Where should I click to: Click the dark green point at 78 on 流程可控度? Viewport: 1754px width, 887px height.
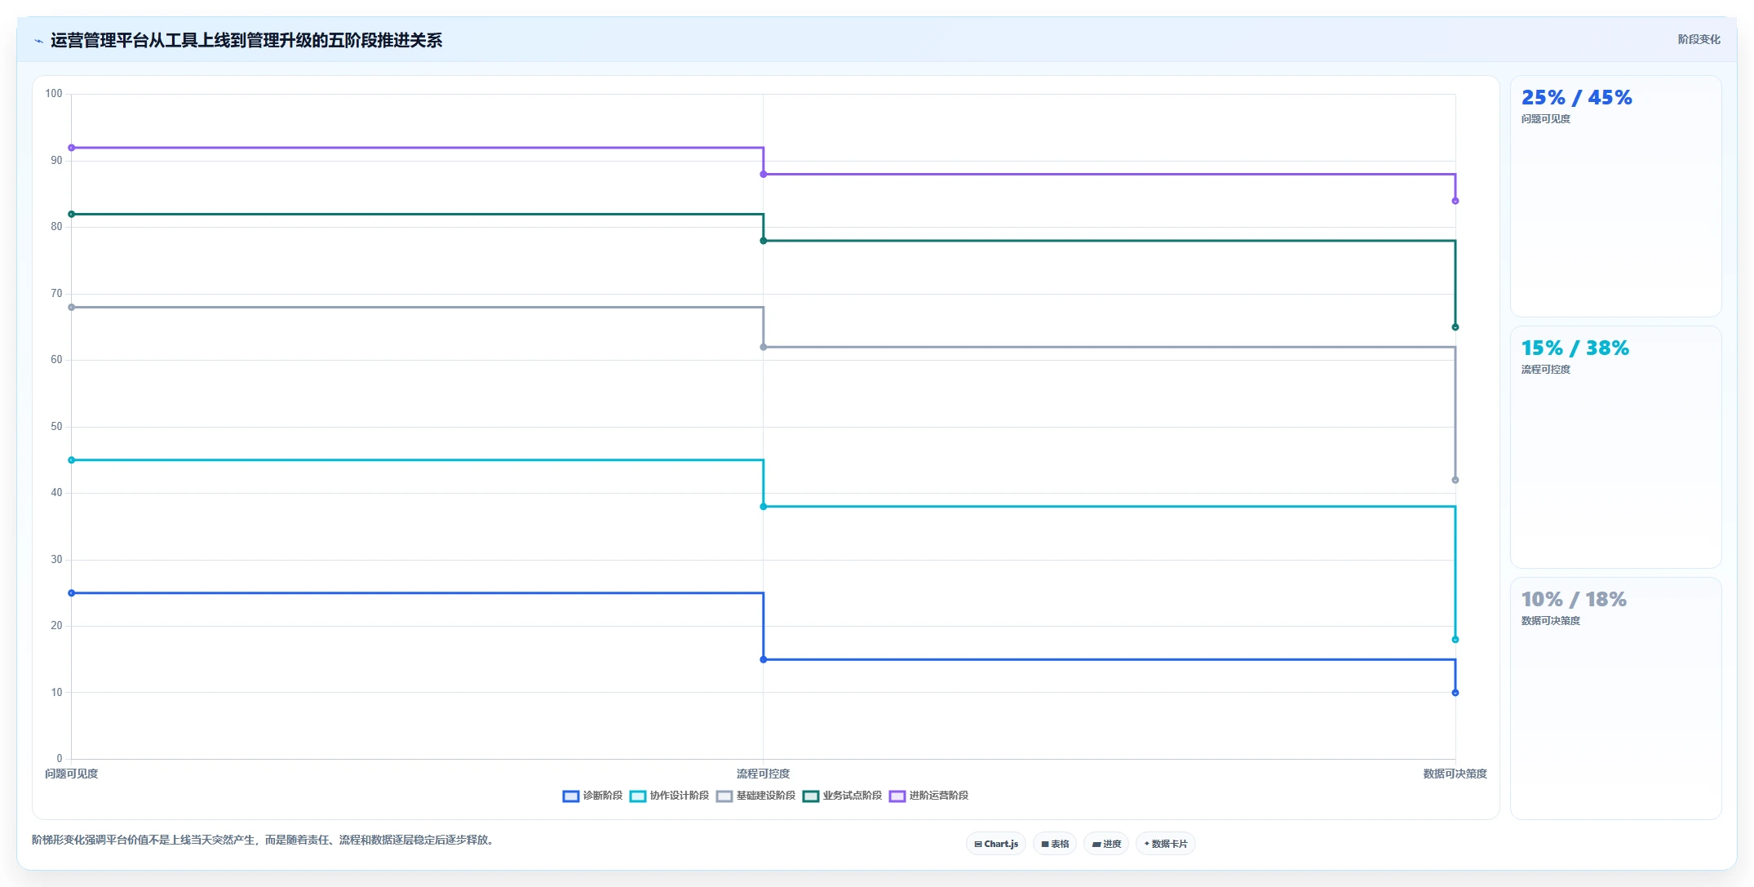coord(764,241)
